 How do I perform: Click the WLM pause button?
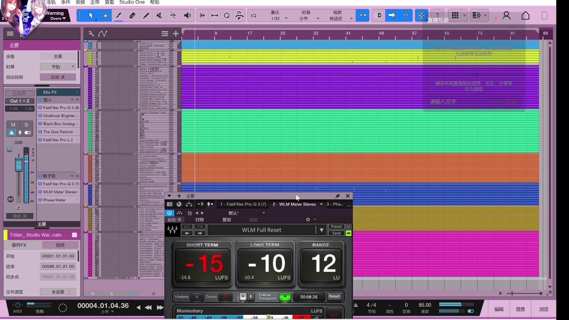click(x=251, y=296)
